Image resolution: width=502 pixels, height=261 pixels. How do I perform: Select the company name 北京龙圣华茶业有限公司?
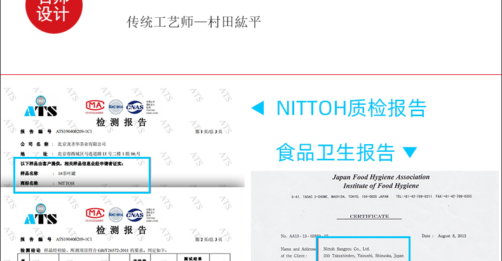point(81,144)
